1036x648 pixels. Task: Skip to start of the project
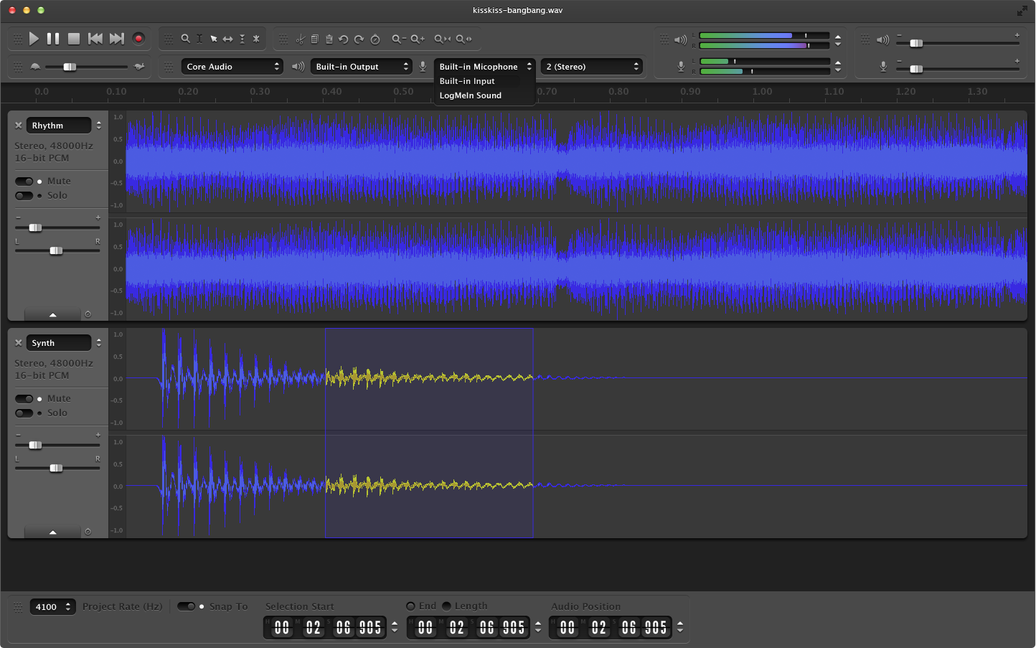click(95, 39)
